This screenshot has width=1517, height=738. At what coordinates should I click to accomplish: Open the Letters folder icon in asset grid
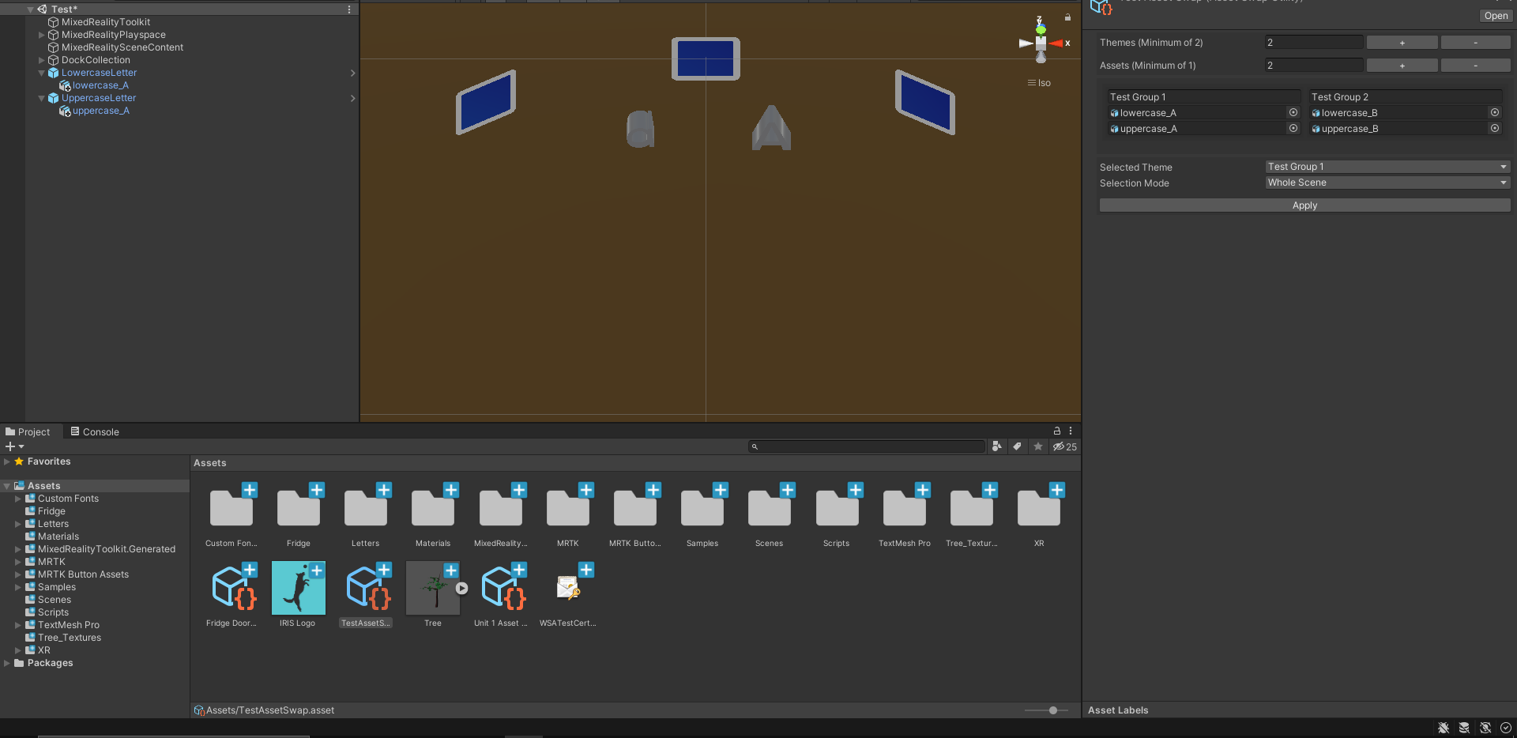(x=366, y=509)
